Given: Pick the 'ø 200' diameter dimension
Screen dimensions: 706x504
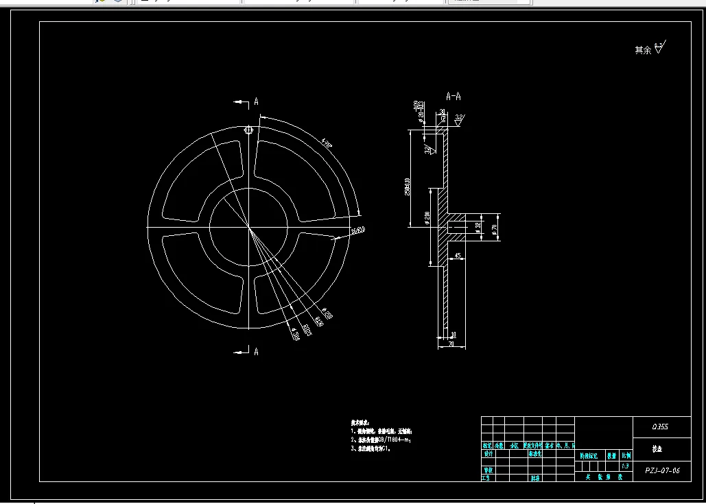Looking at the screenshot, I should [427, 218].
